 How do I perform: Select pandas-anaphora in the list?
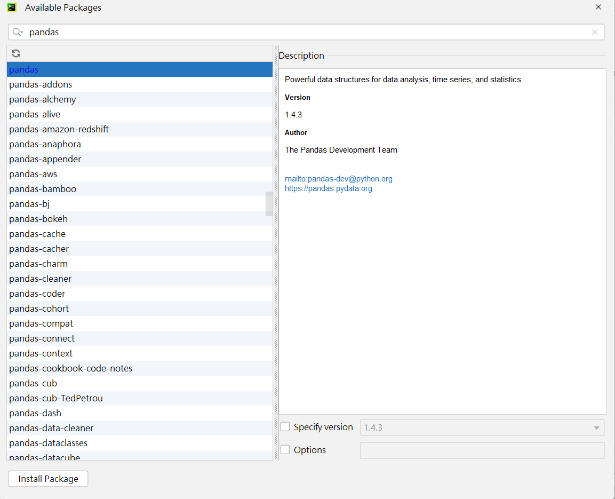coord(140,144)
